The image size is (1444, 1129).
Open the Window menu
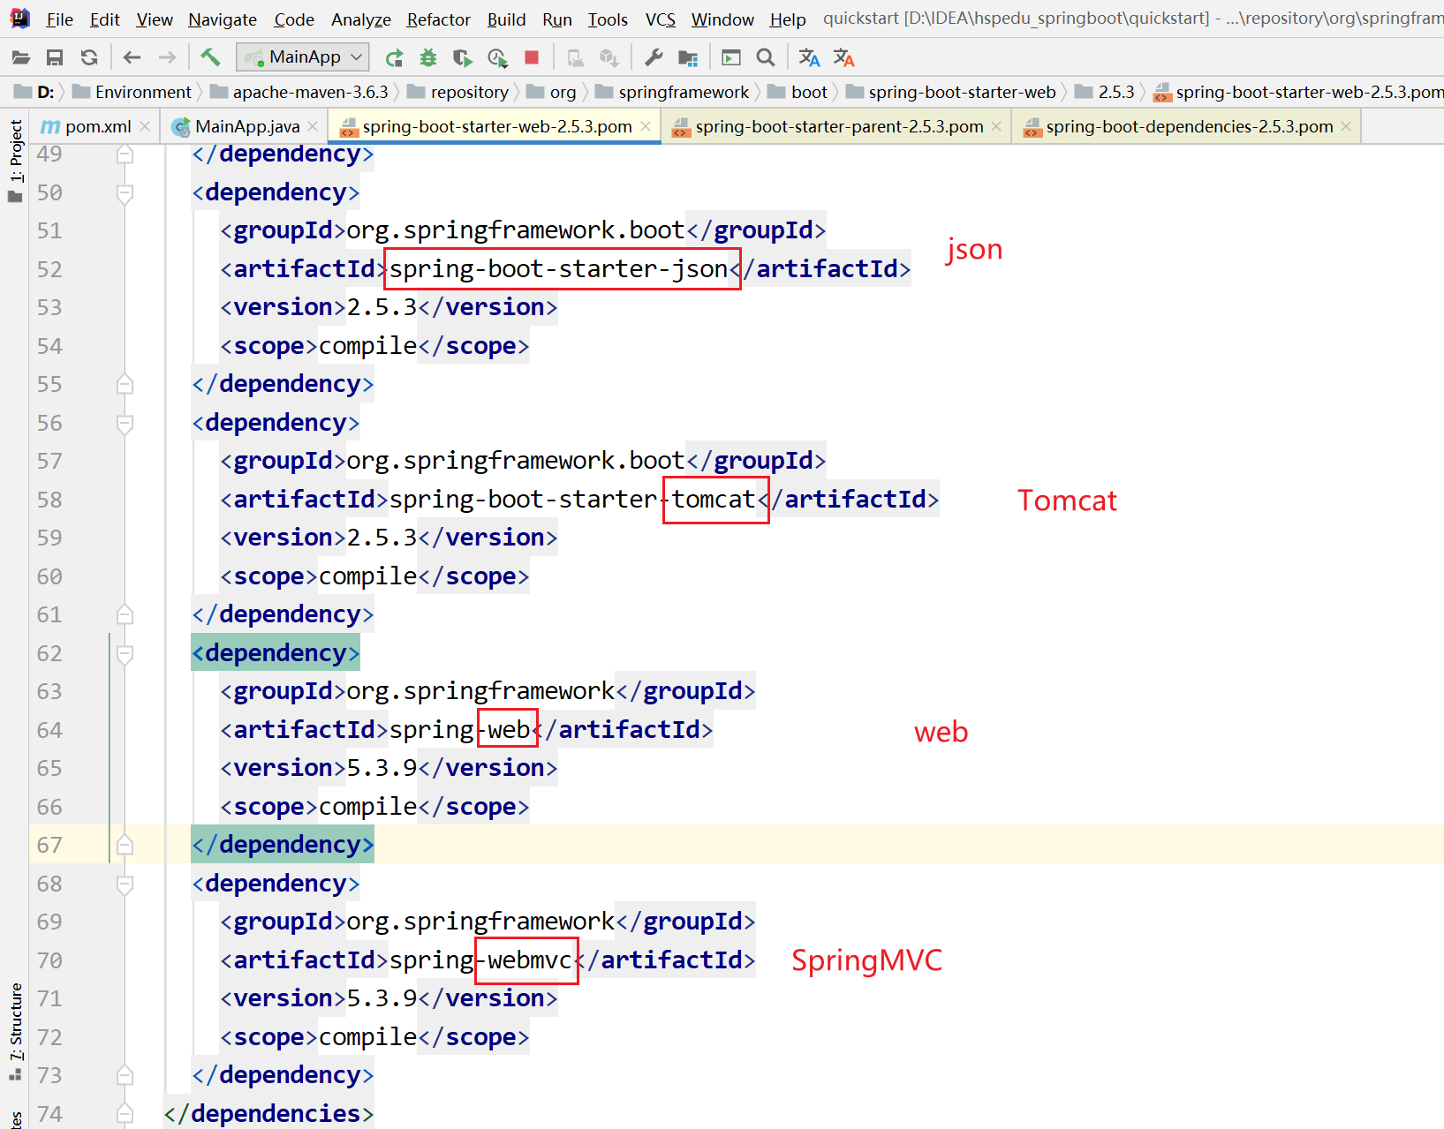click(722, 19)
